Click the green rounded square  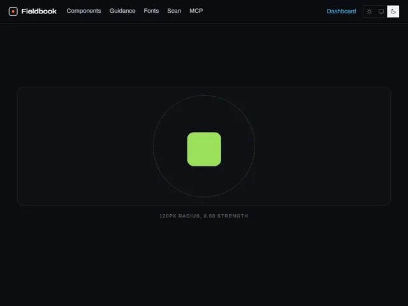(x=204, y=149)
